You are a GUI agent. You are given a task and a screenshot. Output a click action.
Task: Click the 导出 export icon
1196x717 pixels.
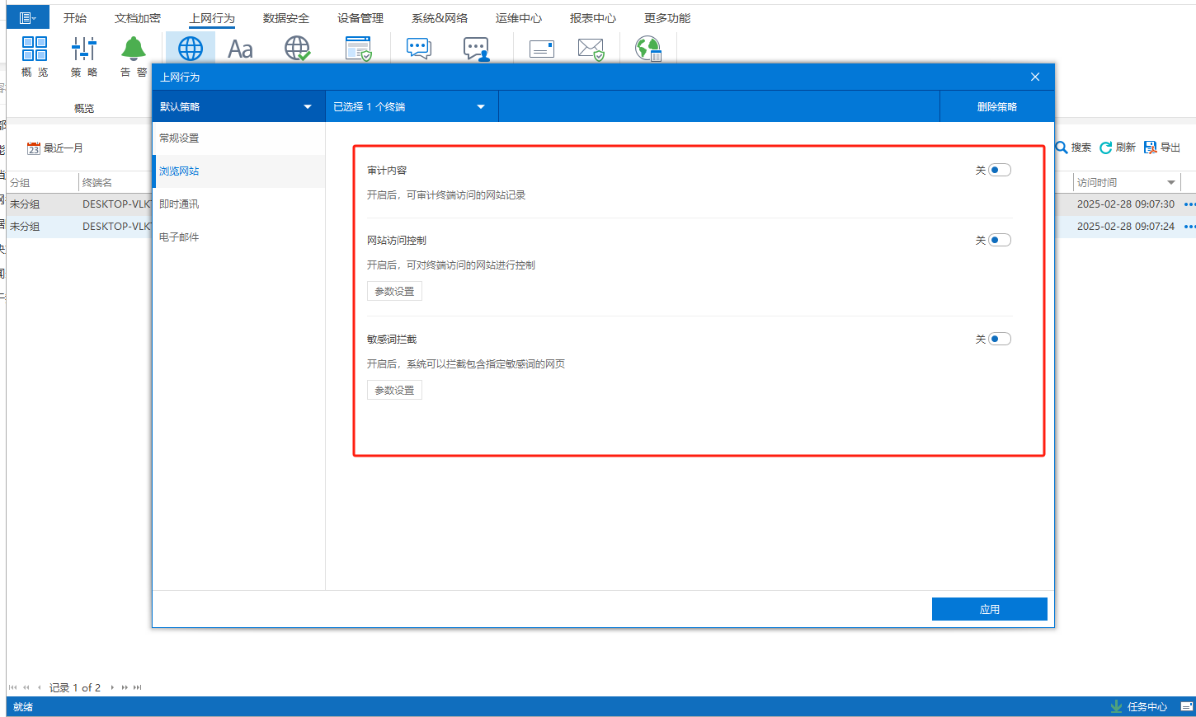[x=1151, y=148]
